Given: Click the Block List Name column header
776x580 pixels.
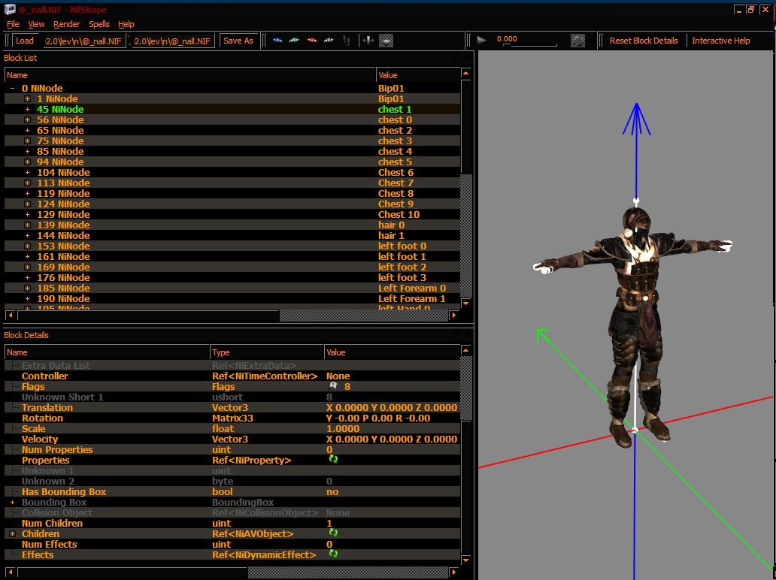Looking at the screenshot, I should [190, 75].
